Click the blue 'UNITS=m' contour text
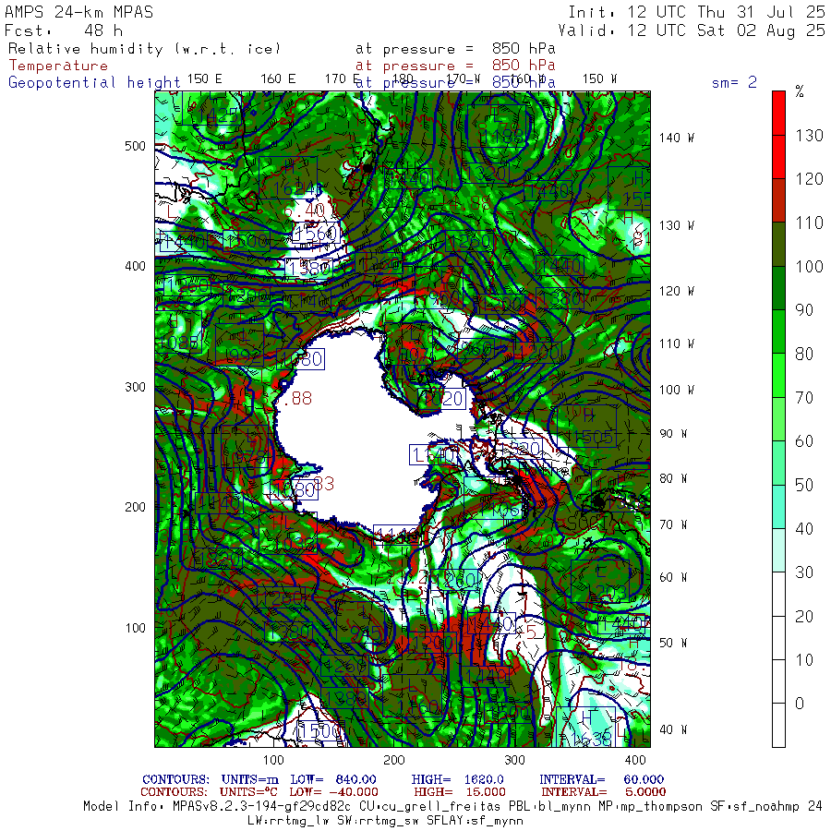This screenshot has height=831, width=831. pos(249,779)
